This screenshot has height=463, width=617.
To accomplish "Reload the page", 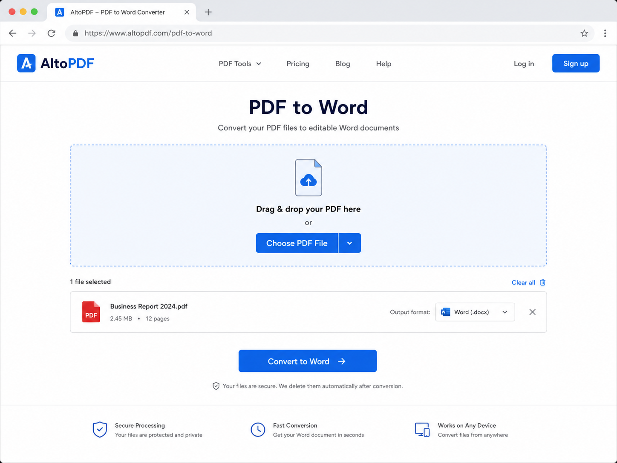I will pyautogui.click(x=52, y=33).
